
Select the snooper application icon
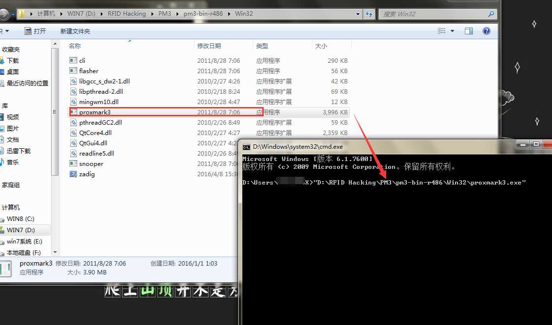[73, 163]
